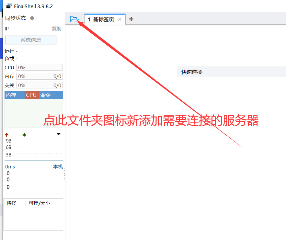Click the red upload arrow icon

coord(7,135)
